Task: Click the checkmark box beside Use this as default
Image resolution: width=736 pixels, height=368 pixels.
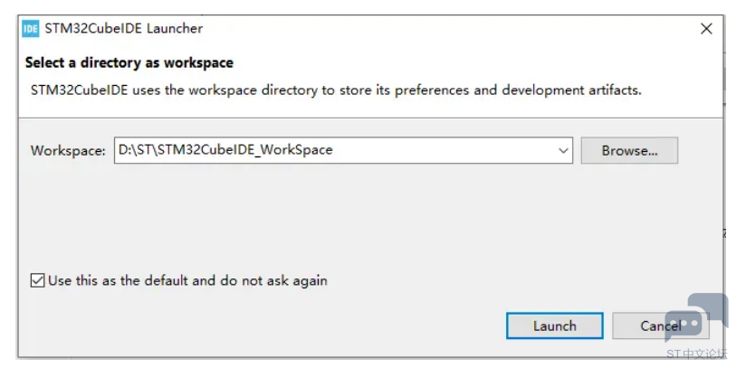Action: pos(37,280)
